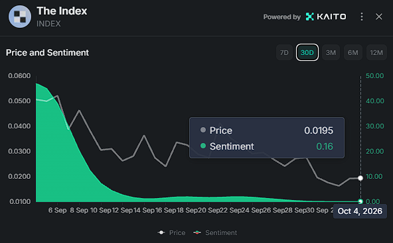Open the three-dot more options menu

361,17
